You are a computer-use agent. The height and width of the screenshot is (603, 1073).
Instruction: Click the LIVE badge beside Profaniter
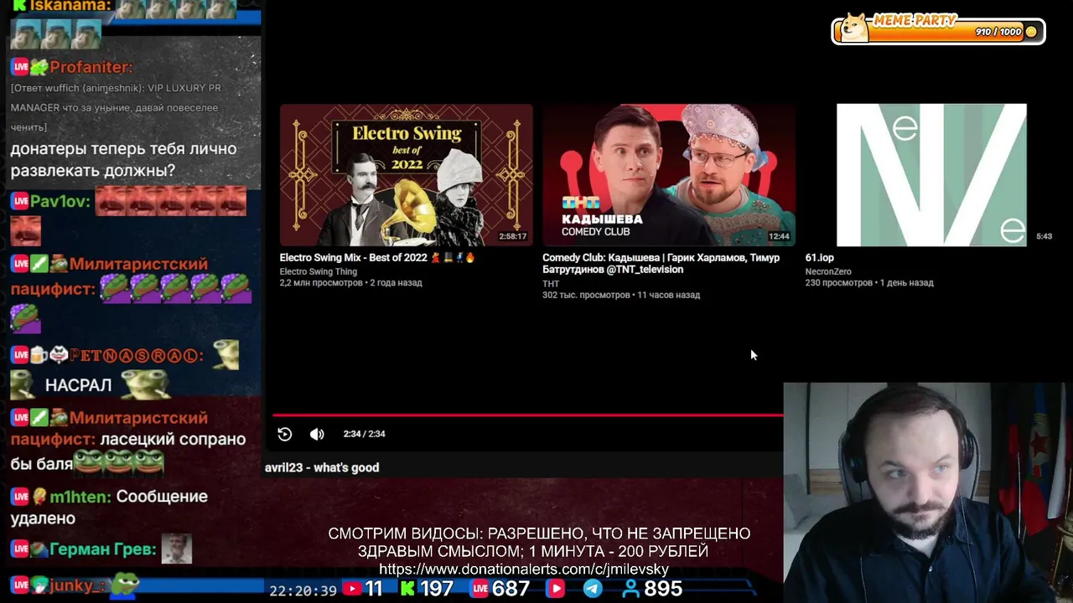click(x=20, y=67)
